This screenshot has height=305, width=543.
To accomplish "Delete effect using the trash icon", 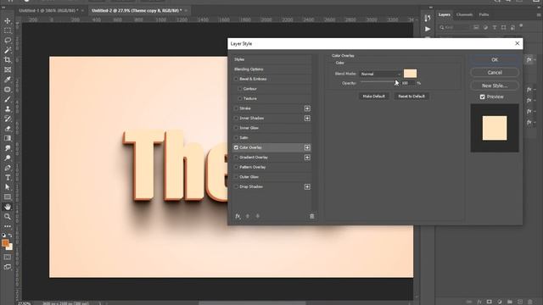I will (x=311, y=216).
